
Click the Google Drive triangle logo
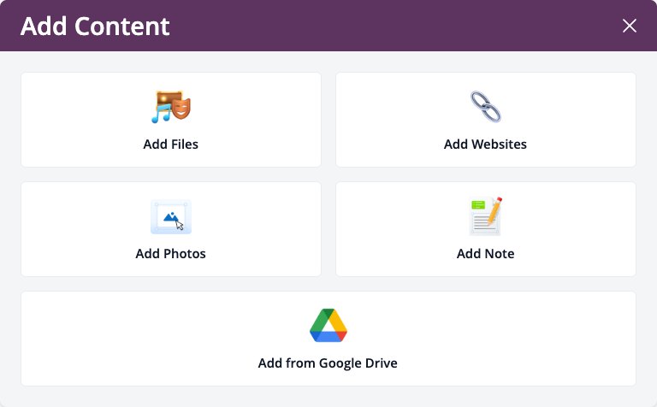328,326
